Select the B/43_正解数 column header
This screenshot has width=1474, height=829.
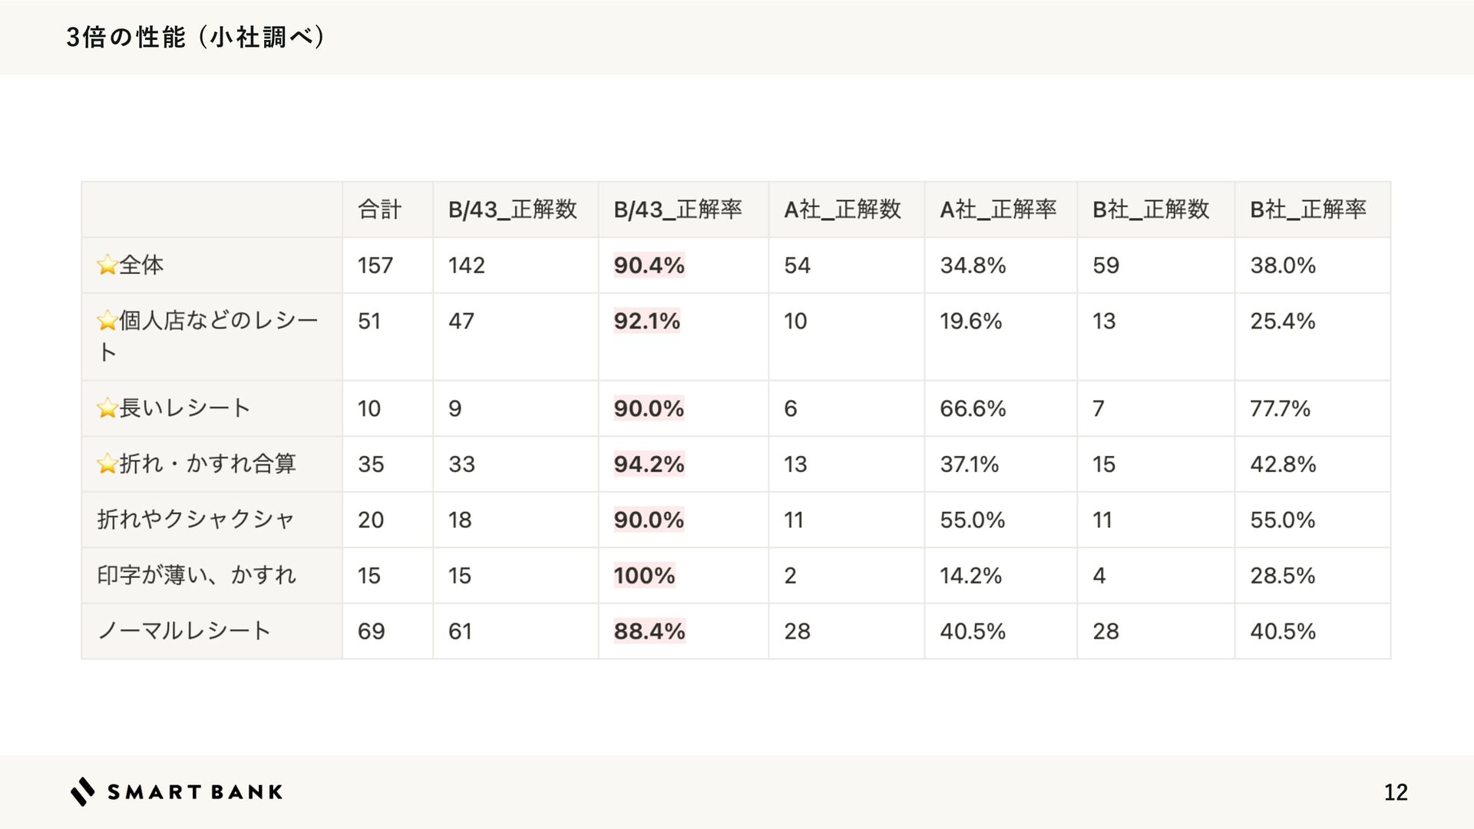pyautogui.click(x=512, y=210)
